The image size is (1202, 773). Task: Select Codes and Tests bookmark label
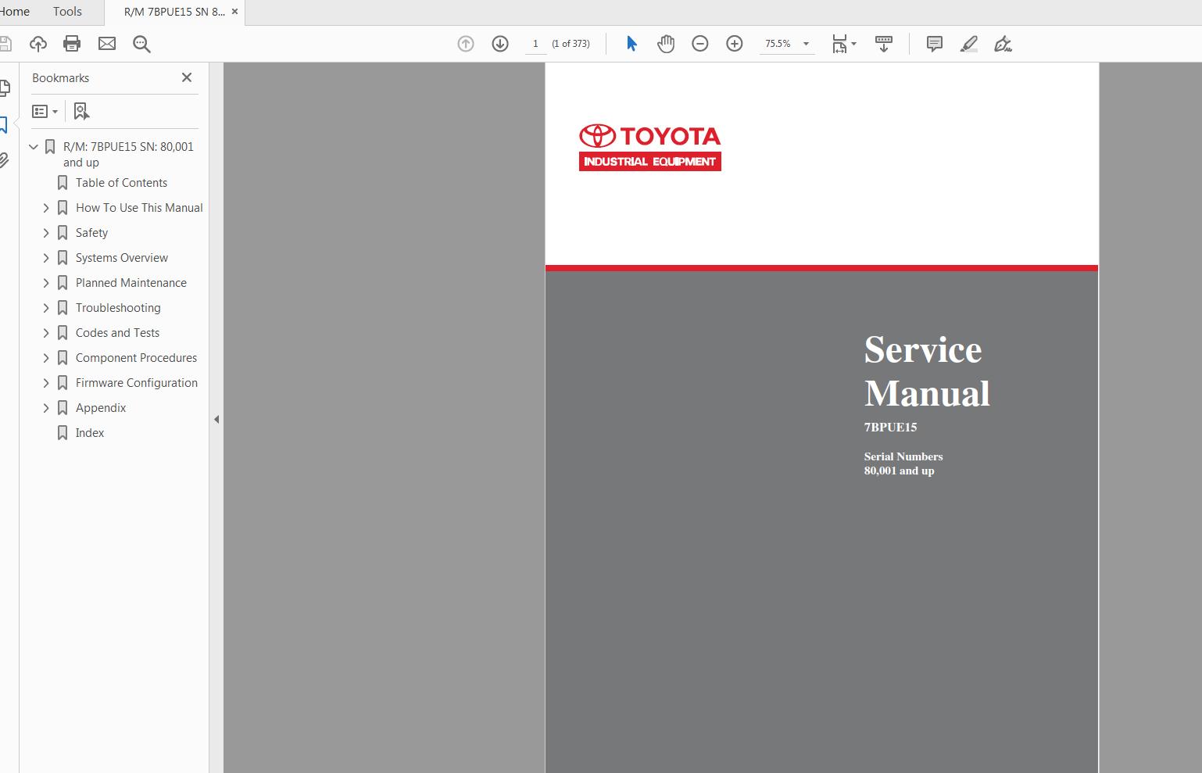pyautogui.click(x=117, y=333)
